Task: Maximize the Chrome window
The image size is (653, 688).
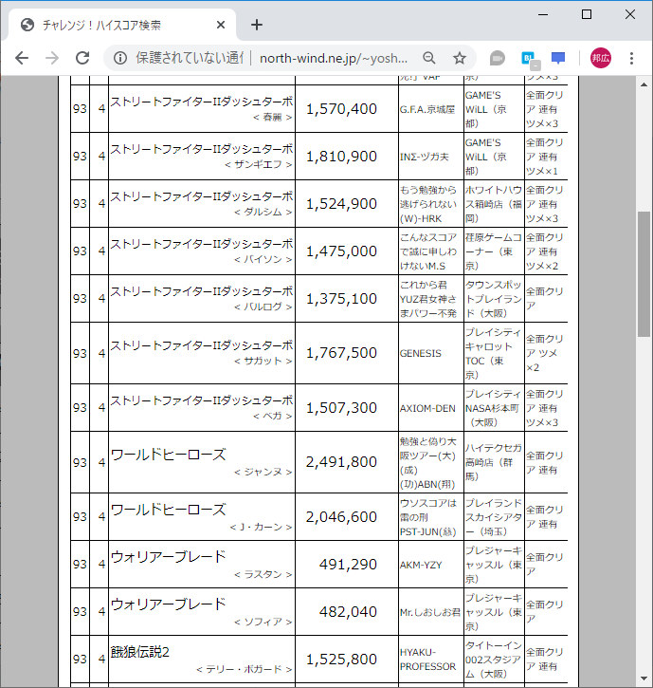Action: (x=587, y=14)
